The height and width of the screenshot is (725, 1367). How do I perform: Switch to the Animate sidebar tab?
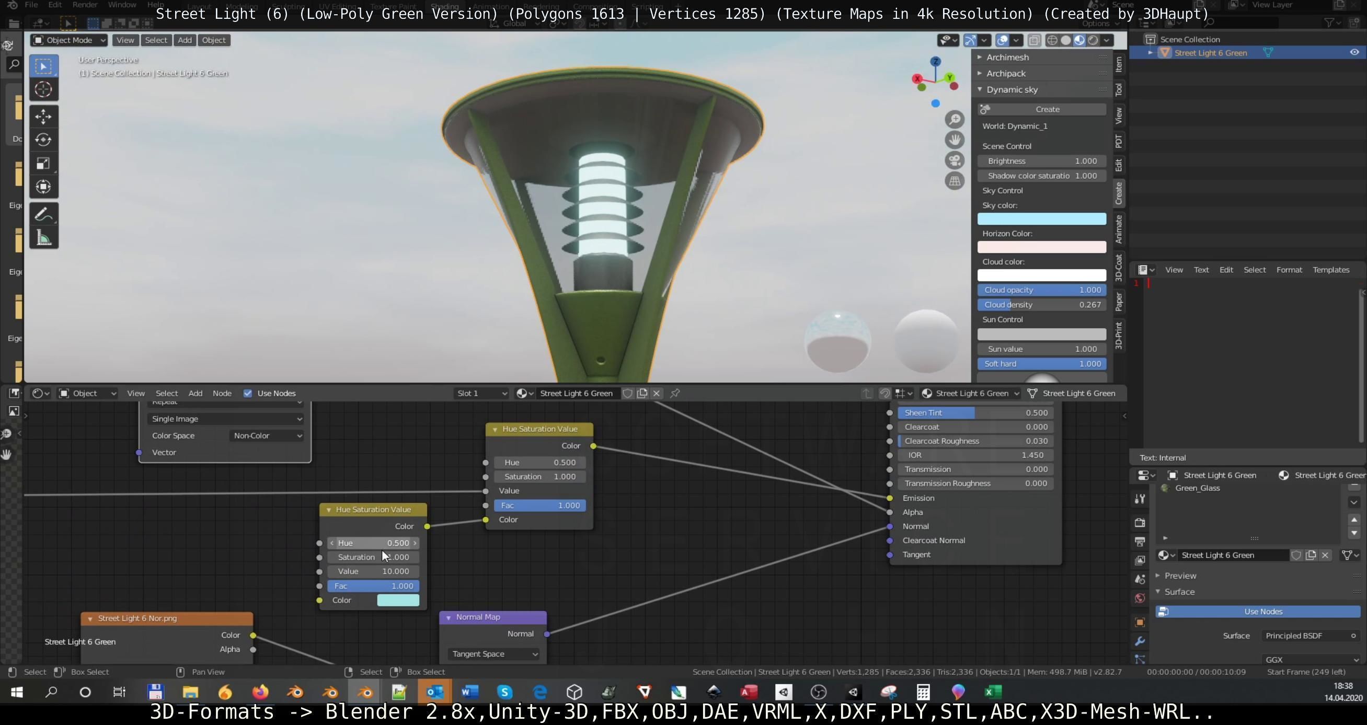pos(1119,229)
